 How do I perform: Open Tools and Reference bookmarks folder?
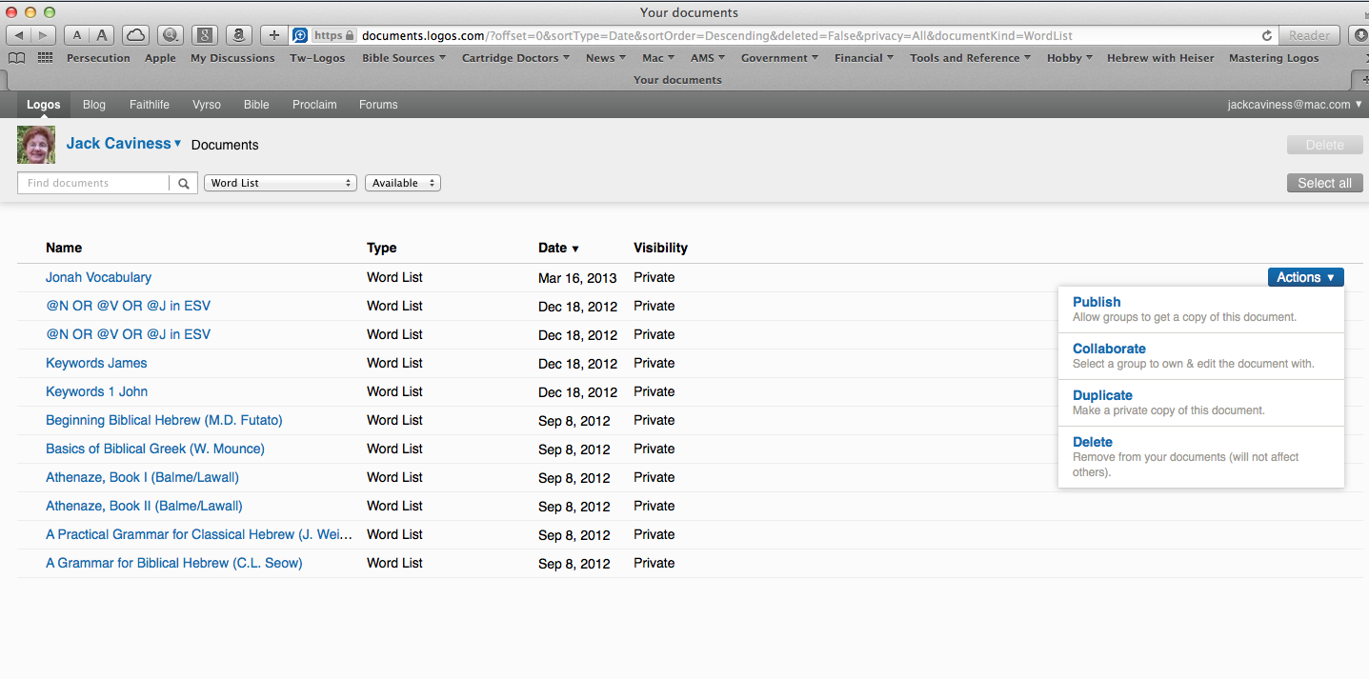pyautogui.click(x=970, y=58)
